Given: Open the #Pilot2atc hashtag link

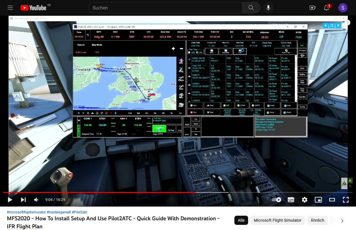Looking at the screenshot, I should [80, 212].
